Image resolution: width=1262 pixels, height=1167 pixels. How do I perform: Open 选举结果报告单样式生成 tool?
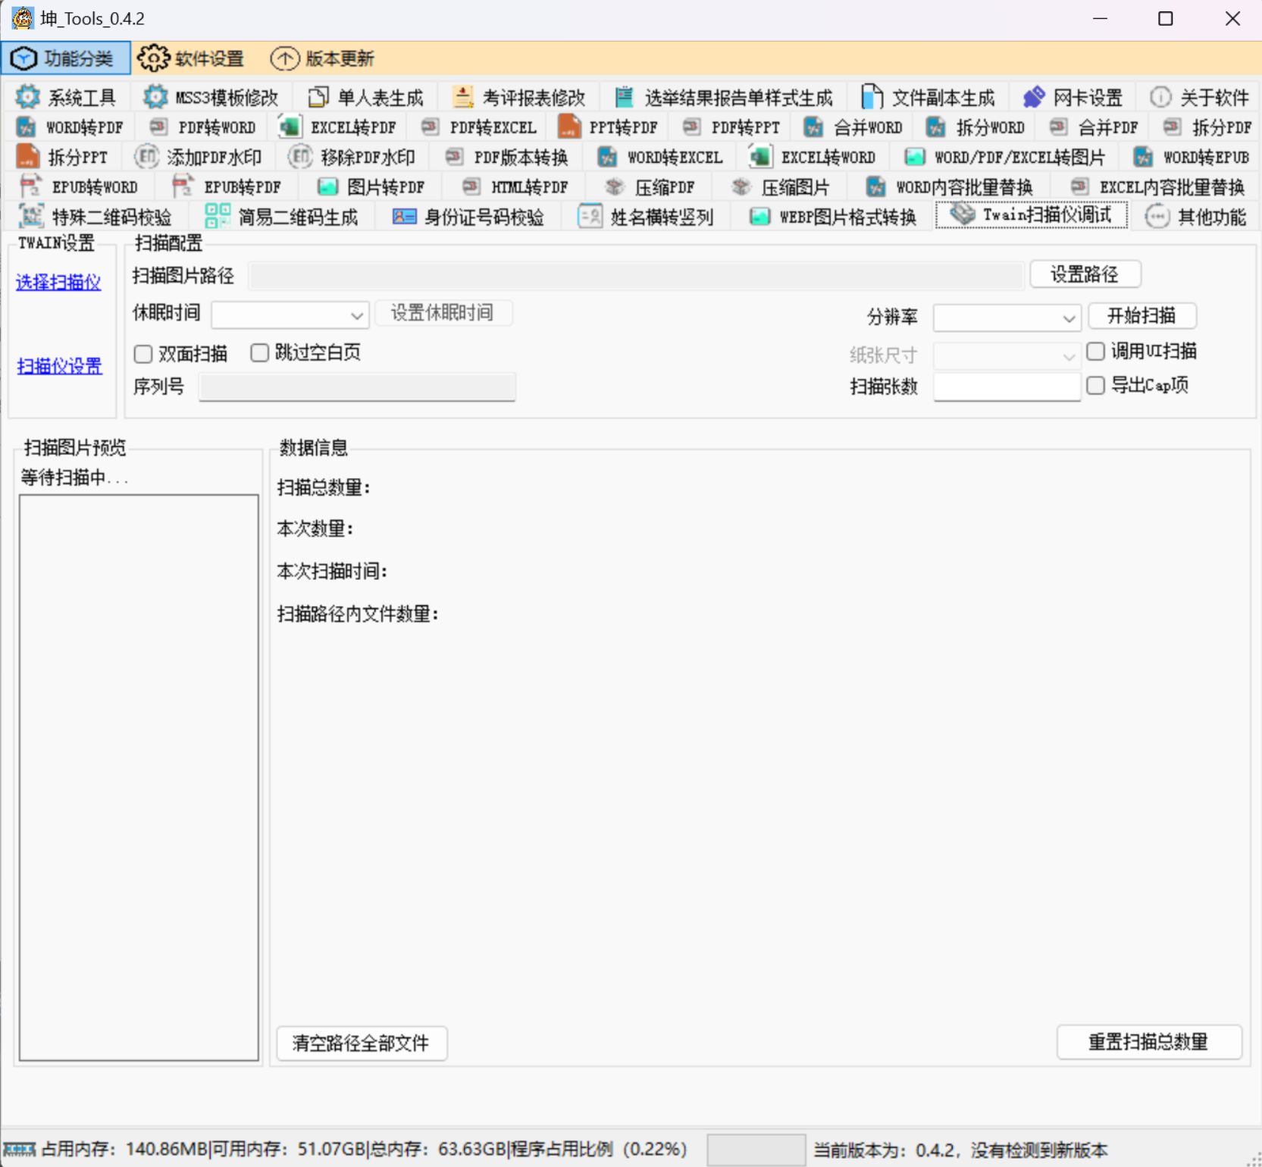click(x=723, y=97)
